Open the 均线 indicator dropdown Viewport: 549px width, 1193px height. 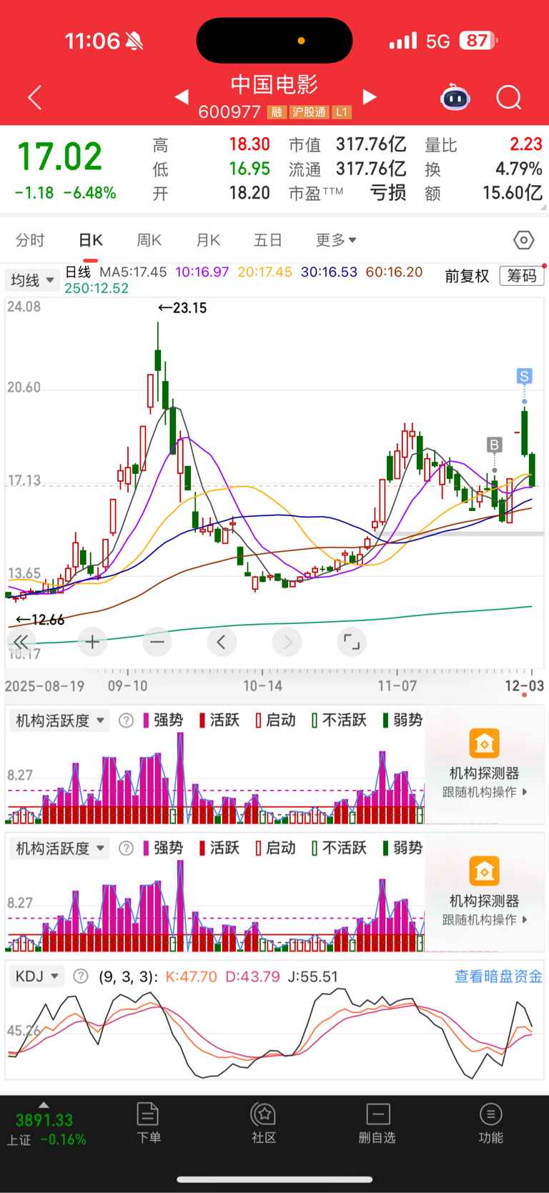32,279
